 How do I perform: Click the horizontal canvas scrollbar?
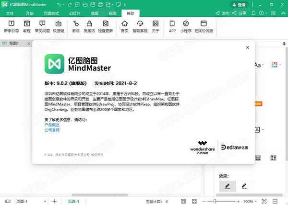point(100,195)
